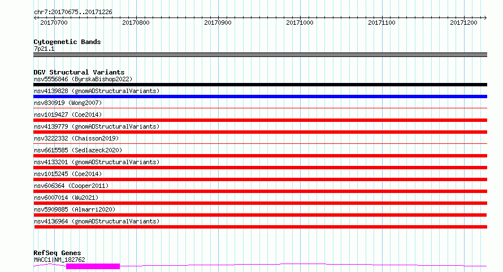
Task: Click the ruler's left end arrow
Action: click(35, 17)
